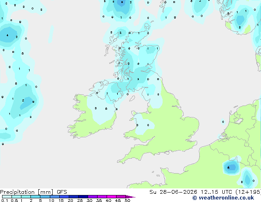Click the '45' legend label
This screenshot has width=261, height=202.
(x=118, y=200)
